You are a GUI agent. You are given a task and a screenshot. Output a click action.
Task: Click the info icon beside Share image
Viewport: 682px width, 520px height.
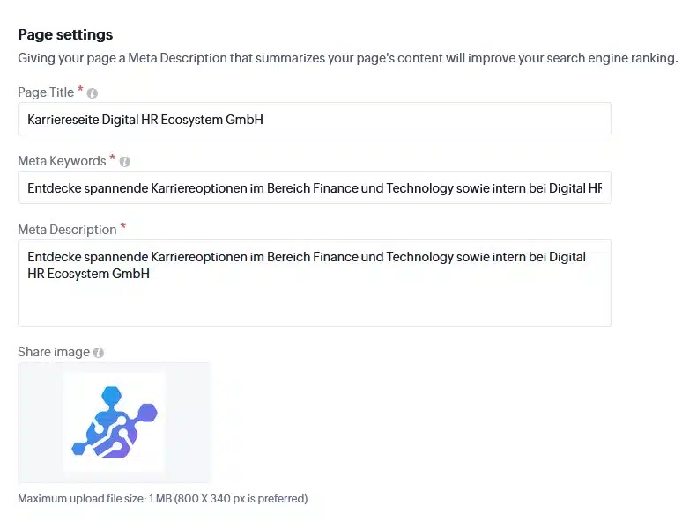coord(99,353)
